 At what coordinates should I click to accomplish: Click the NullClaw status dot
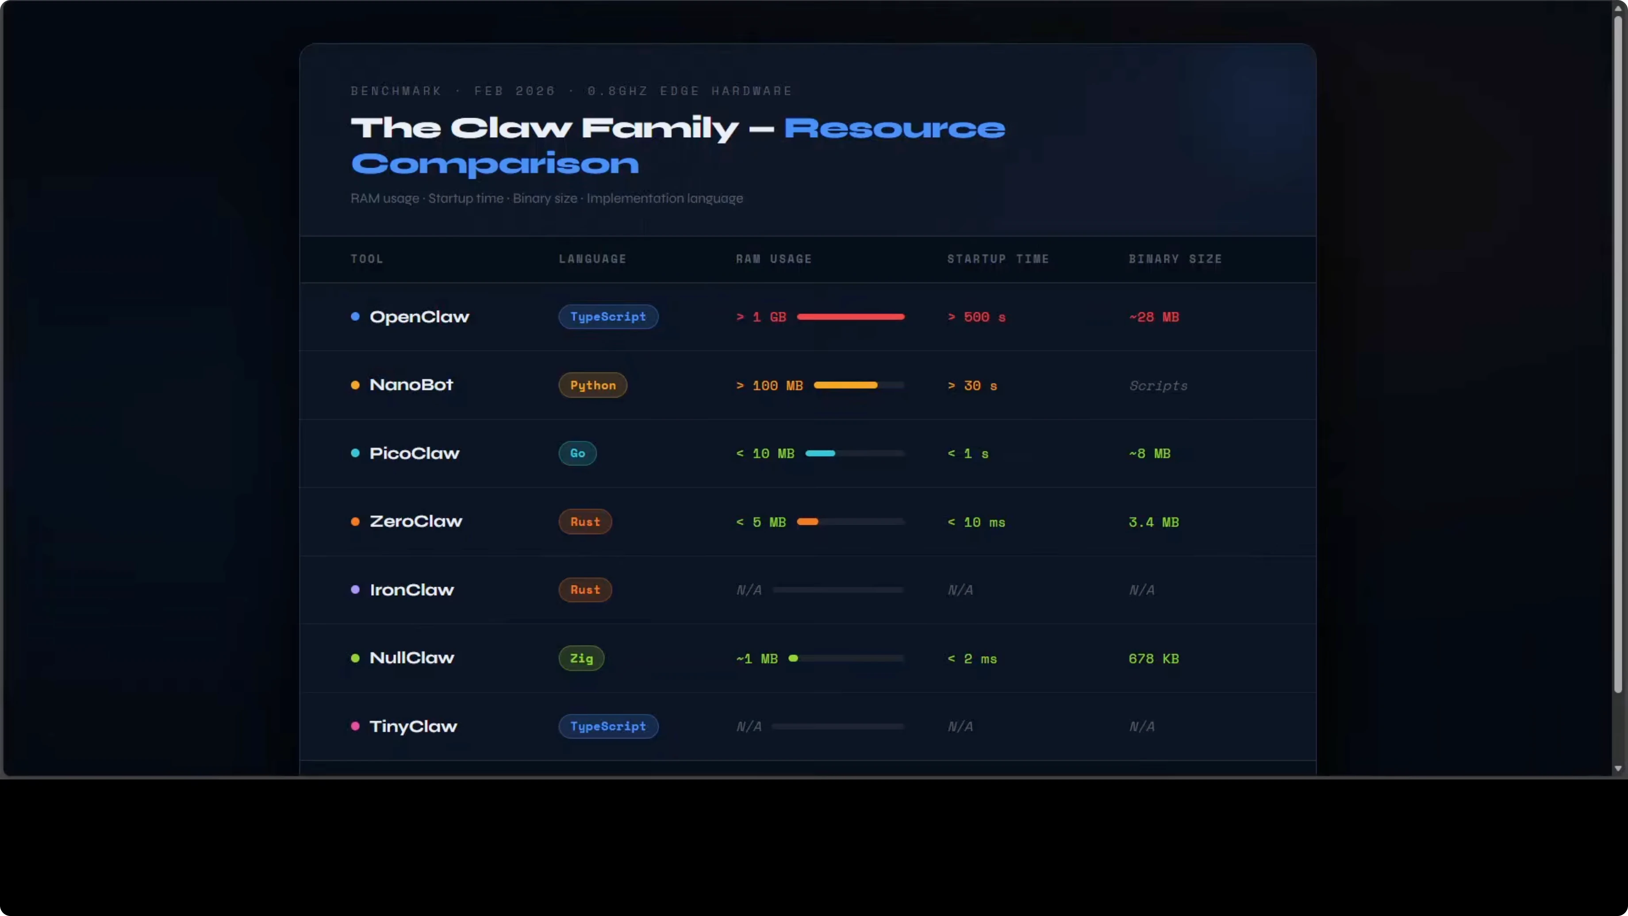[x=356, y=658]
